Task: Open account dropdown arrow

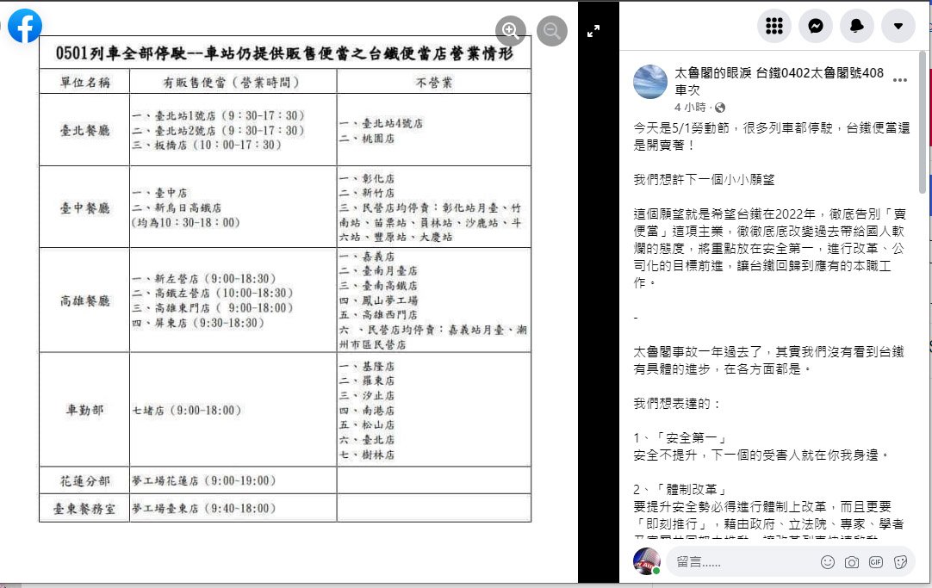Action: [898, 26]
